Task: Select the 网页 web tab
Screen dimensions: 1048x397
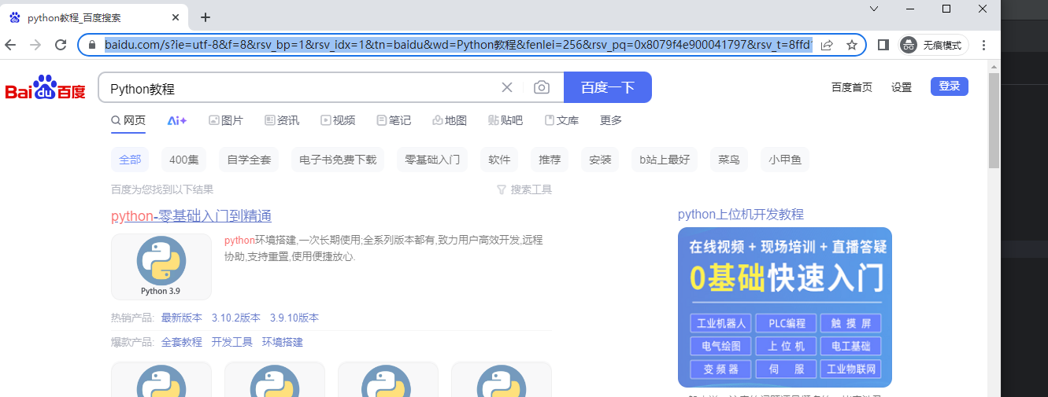Action: point(128,120)
